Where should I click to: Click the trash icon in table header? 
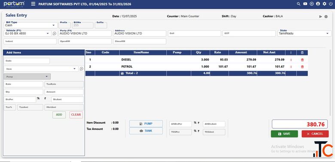tap(302, 52)
